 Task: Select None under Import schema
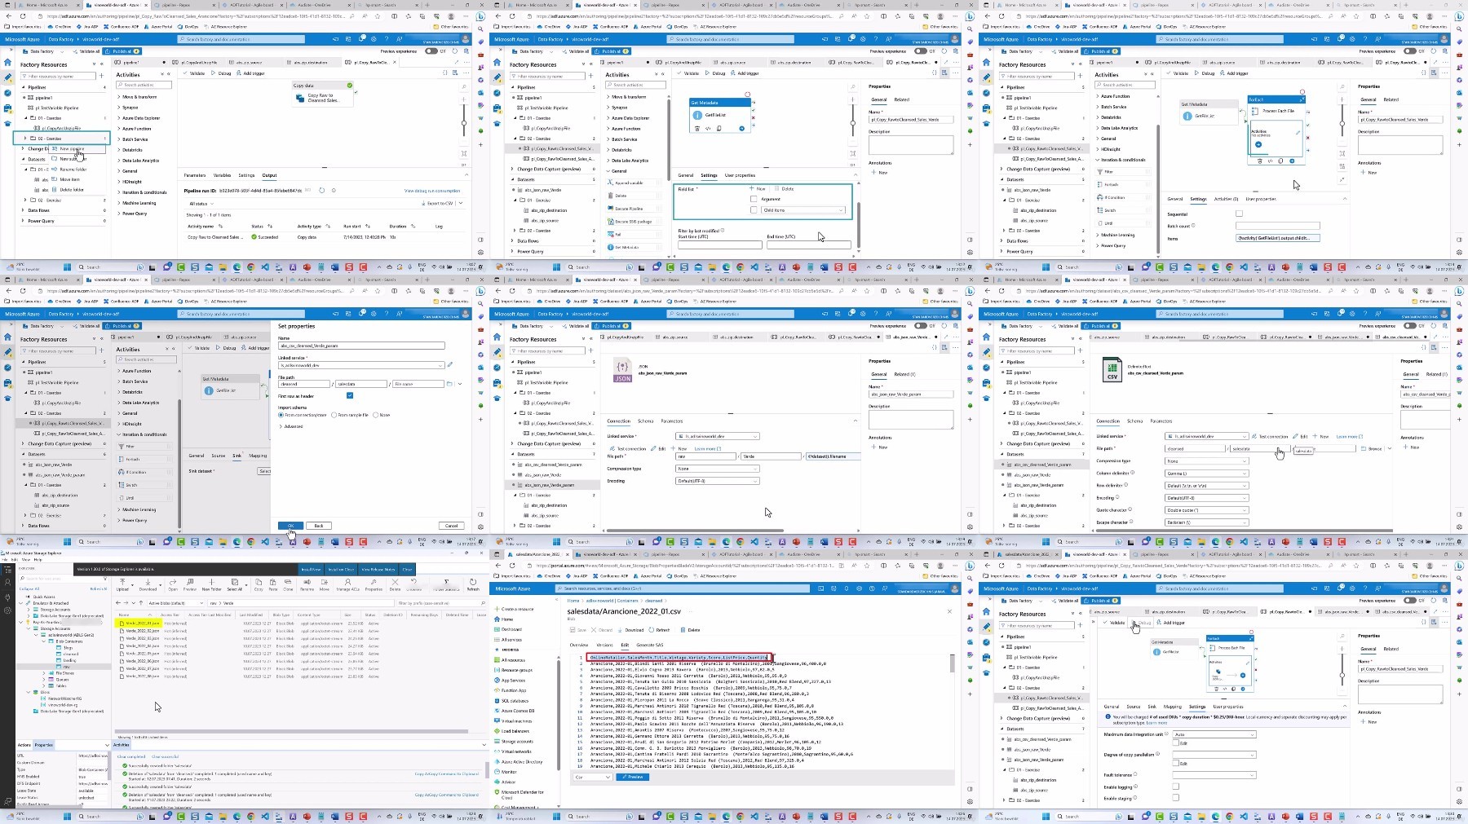click(x=375, y=415)
